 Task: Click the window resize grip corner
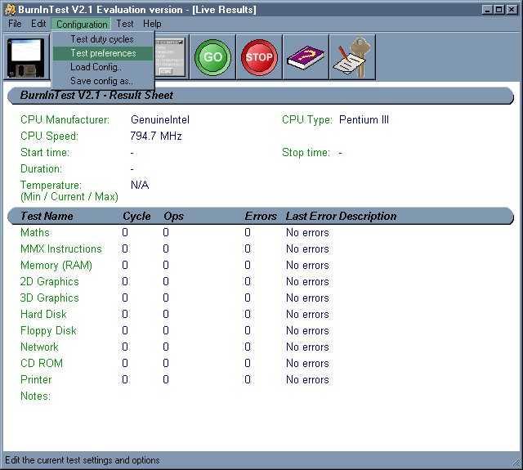click(x=516, y=463)
